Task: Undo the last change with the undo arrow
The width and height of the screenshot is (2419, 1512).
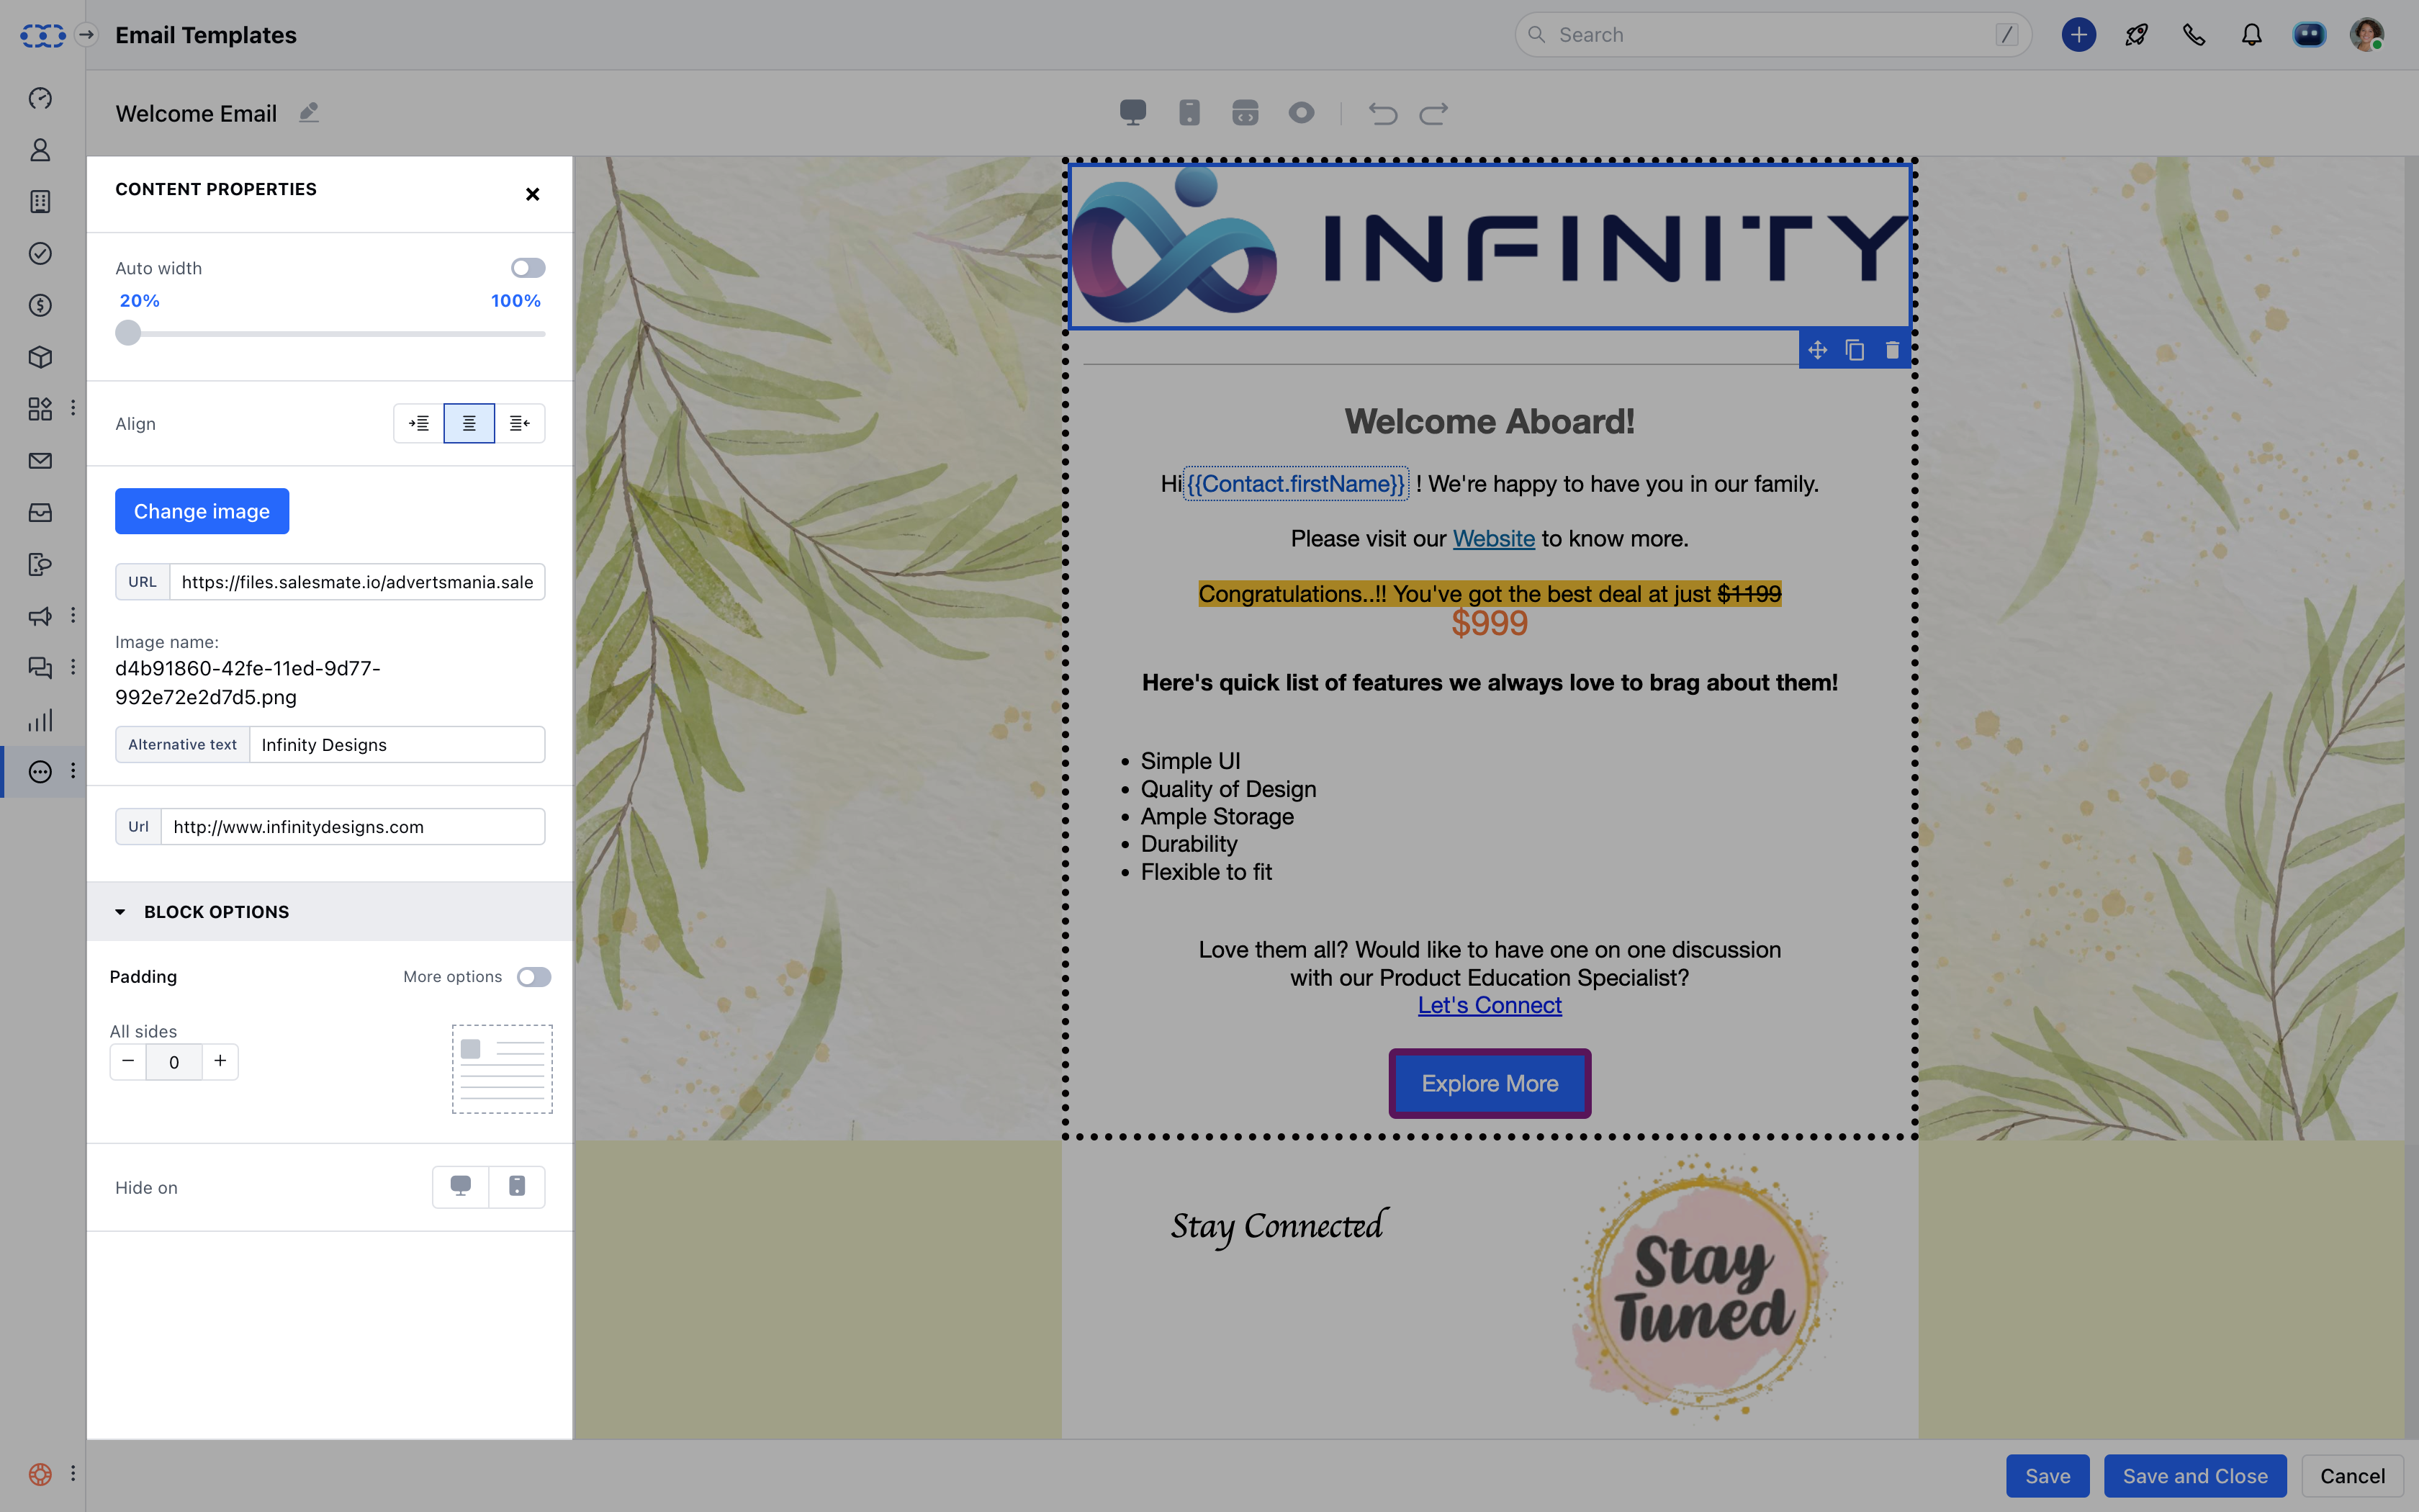Action: point(1382,113)
